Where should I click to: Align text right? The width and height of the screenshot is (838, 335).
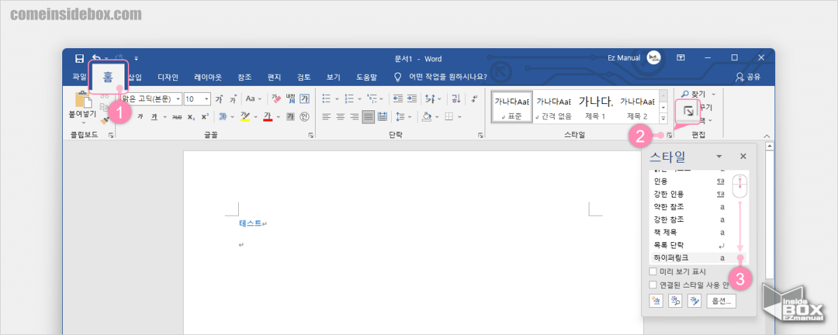[355, 117]
